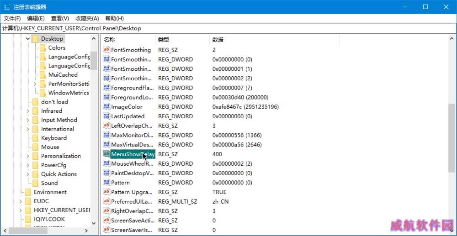The width and height of the screenshot is (457, 236).
Task: Select the Personalization key in tree
Action: (x=61, y=156)
